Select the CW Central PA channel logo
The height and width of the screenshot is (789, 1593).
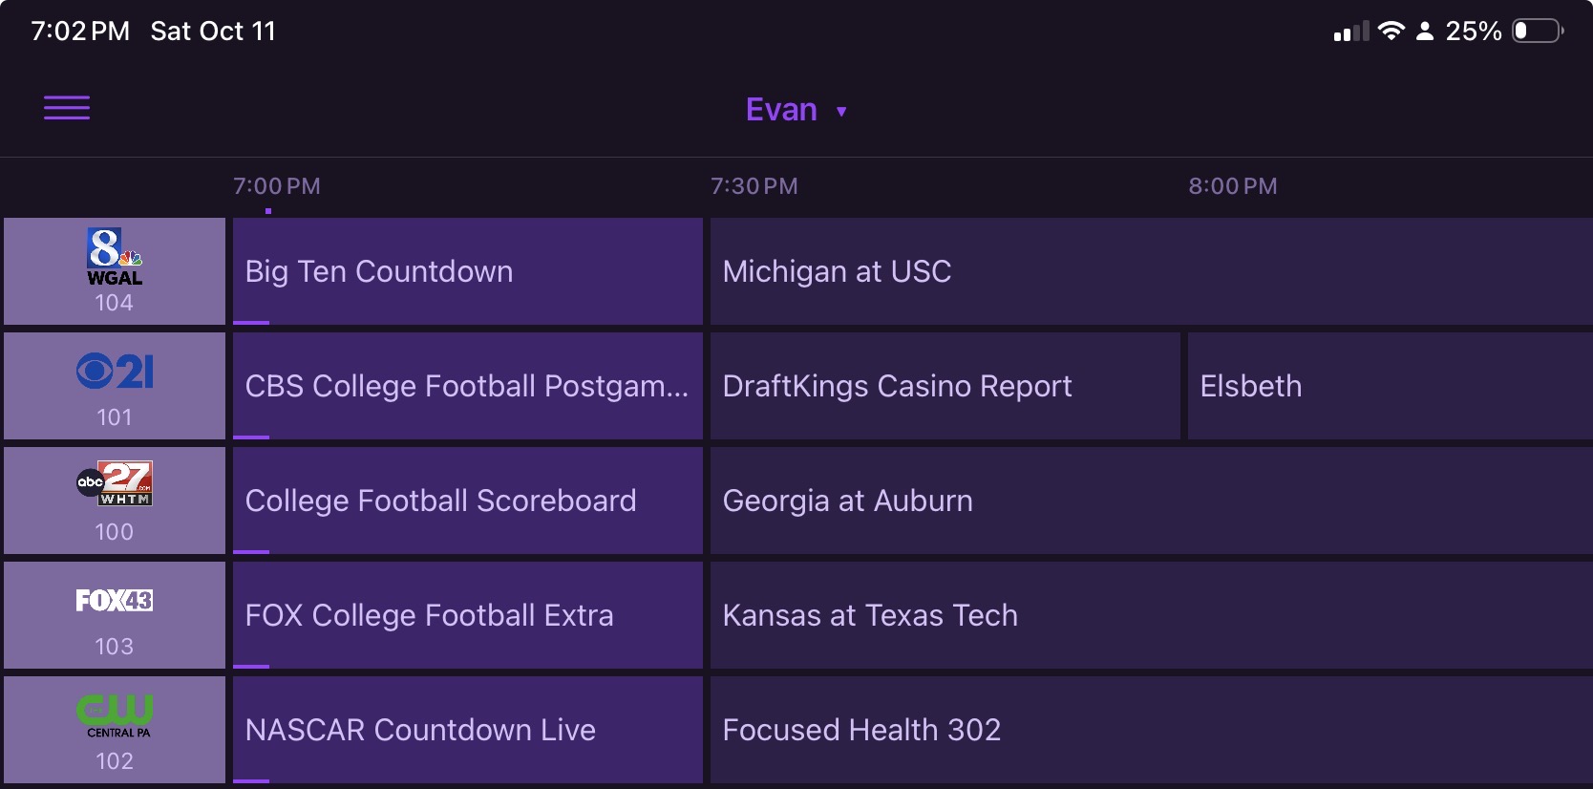coord(115,730)
